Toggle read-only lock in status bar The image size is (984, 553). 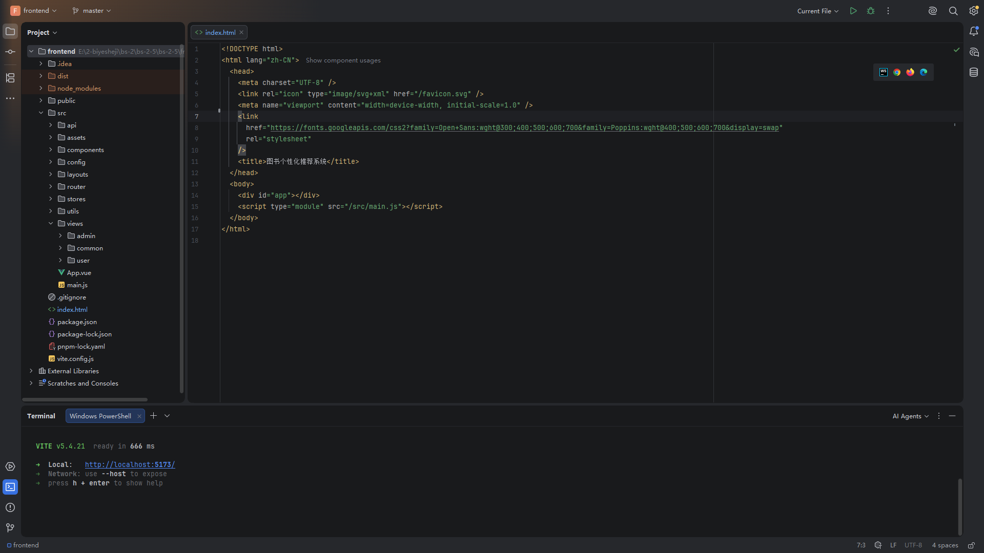click(971, 545)
